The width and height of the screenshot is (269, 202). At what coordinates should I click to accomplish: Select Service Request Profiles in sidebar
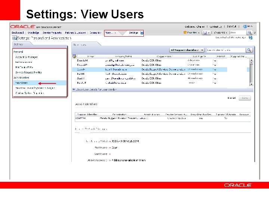click(x=28, y=73)
